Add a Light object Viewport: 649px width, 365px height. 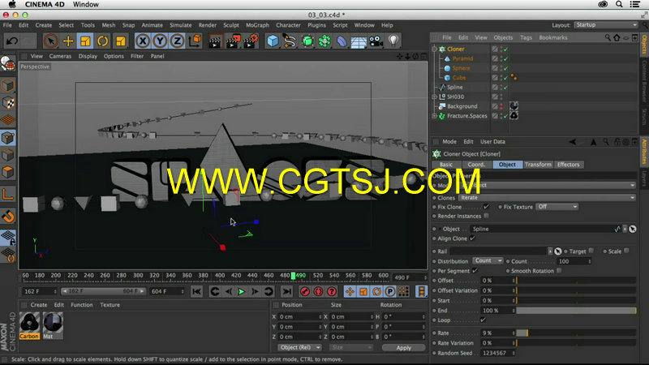(x=393, y=41)
